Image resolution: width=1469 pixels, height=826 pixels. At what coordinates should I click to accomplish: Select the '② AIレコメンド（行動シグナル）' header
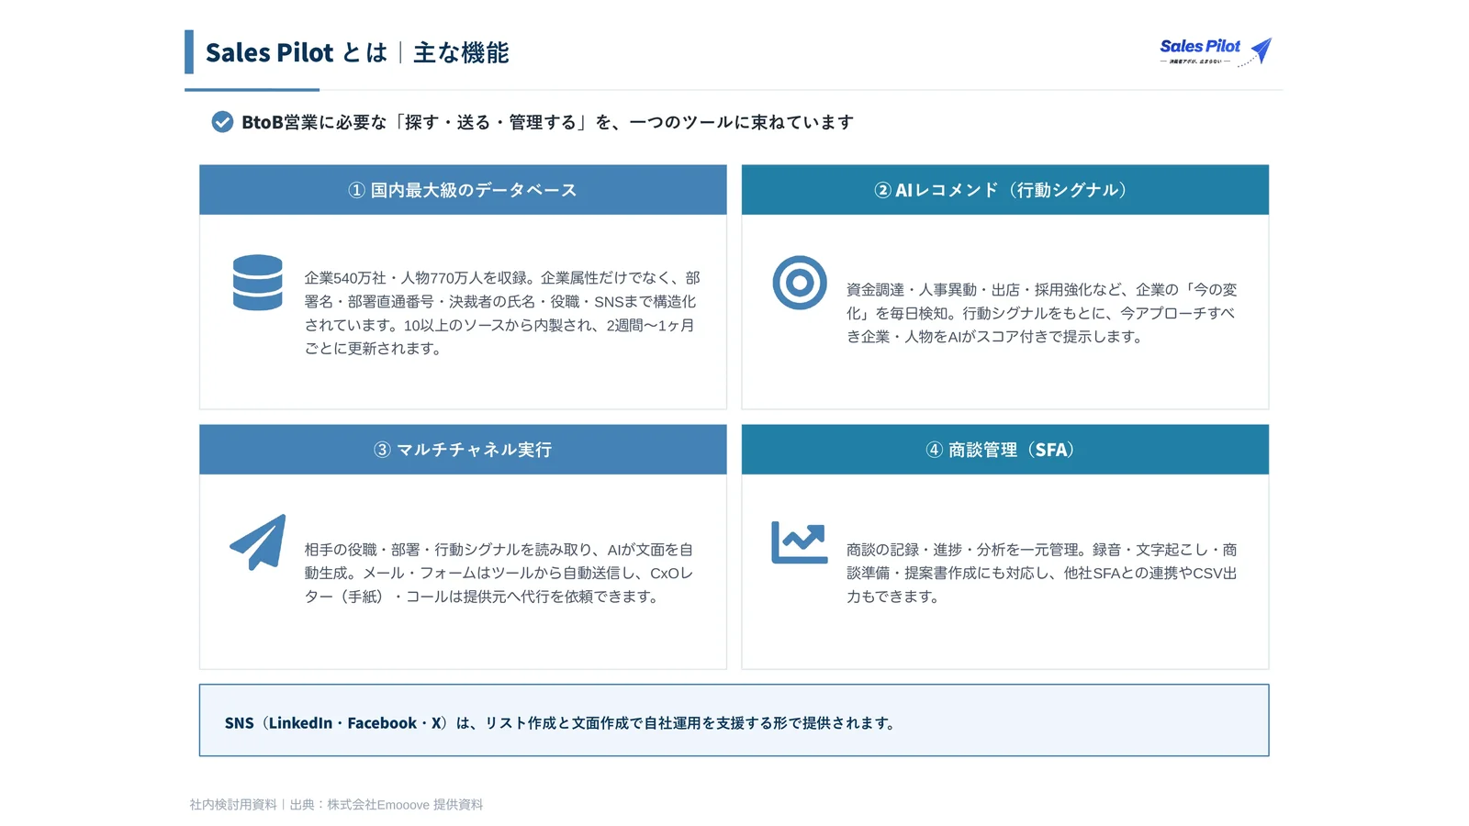pyautogui.click(x=1005, y=190)
